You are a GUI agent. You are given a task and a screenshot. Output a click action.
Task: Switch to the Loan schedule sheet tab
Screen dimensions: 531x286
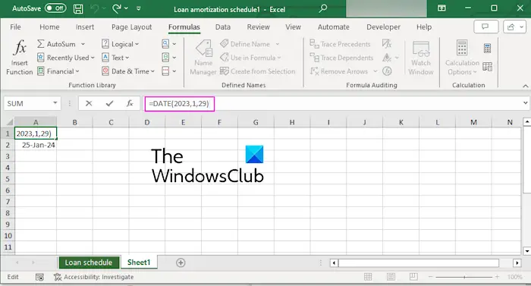(89, 262)
